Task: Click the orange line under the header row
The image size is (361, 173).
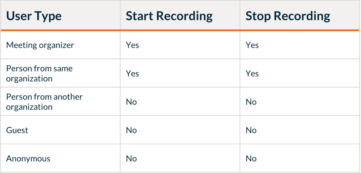Action: tap(180, 30)
